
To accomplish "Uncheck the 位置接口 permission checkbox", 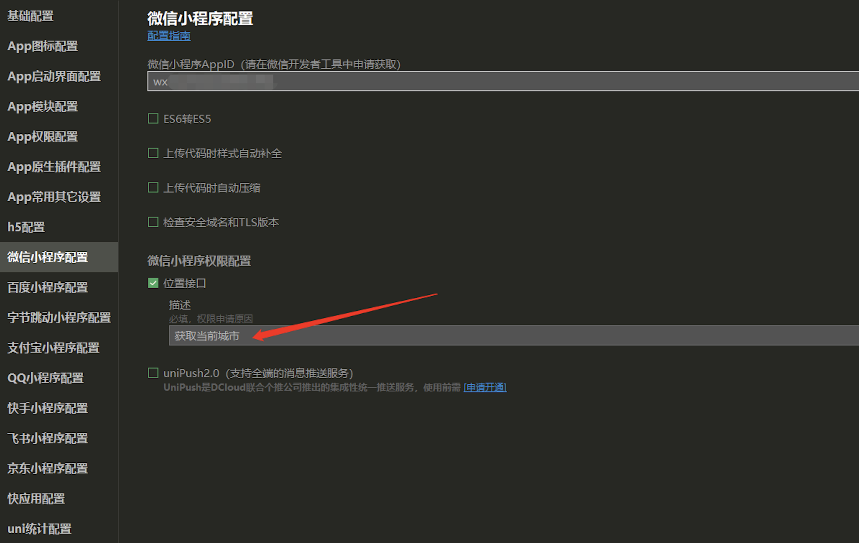I will [x=153, y=283].
